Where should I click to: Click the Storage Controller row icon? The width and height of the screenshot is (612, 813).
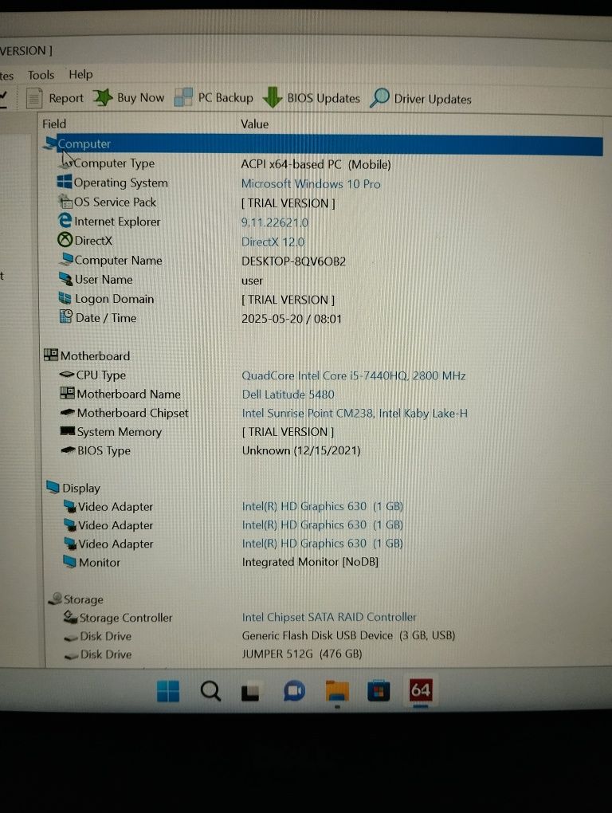[x=70, y=617]
